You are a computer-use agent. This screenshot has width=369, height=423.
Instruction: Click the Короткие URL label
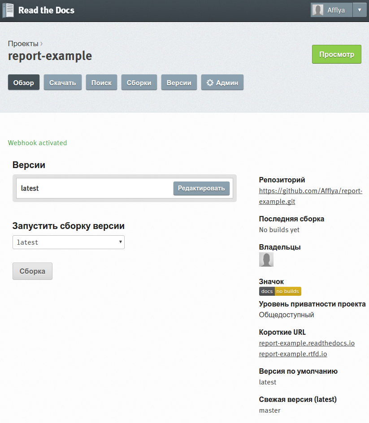(x=282, y=332)
